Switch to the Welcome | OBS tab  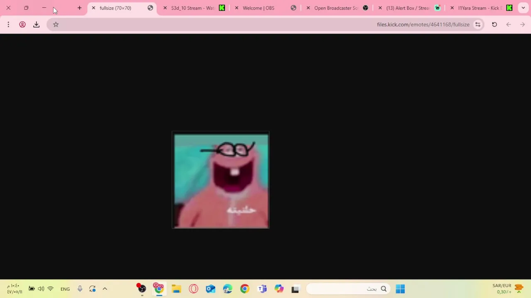coord(265,8)
